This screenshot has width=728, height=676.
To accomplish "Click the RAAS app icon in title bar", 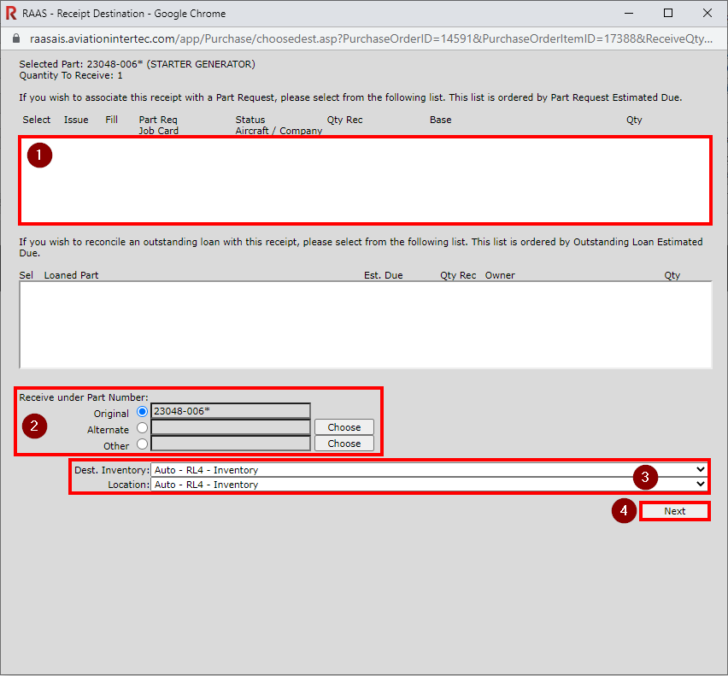I will 11,14.
